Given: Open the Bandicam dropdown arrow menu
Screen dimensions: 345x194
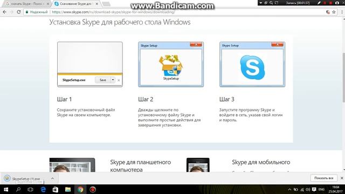Looking at the screenshot, I should (x=261, y=3).
